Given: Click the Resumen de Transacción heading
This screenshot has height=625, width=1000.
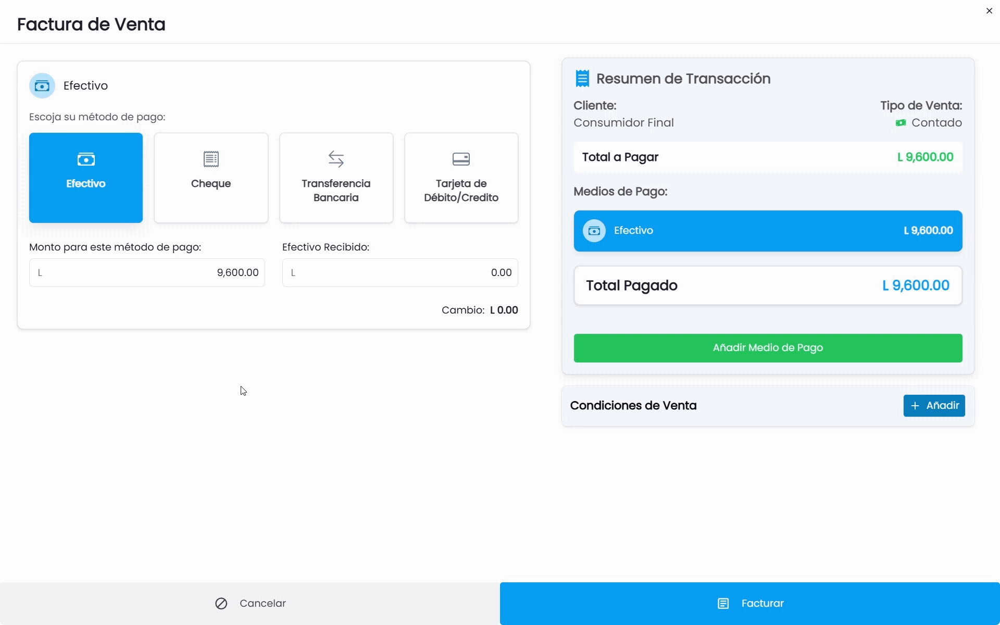Looking at the screenshot, I should (683, 79).
